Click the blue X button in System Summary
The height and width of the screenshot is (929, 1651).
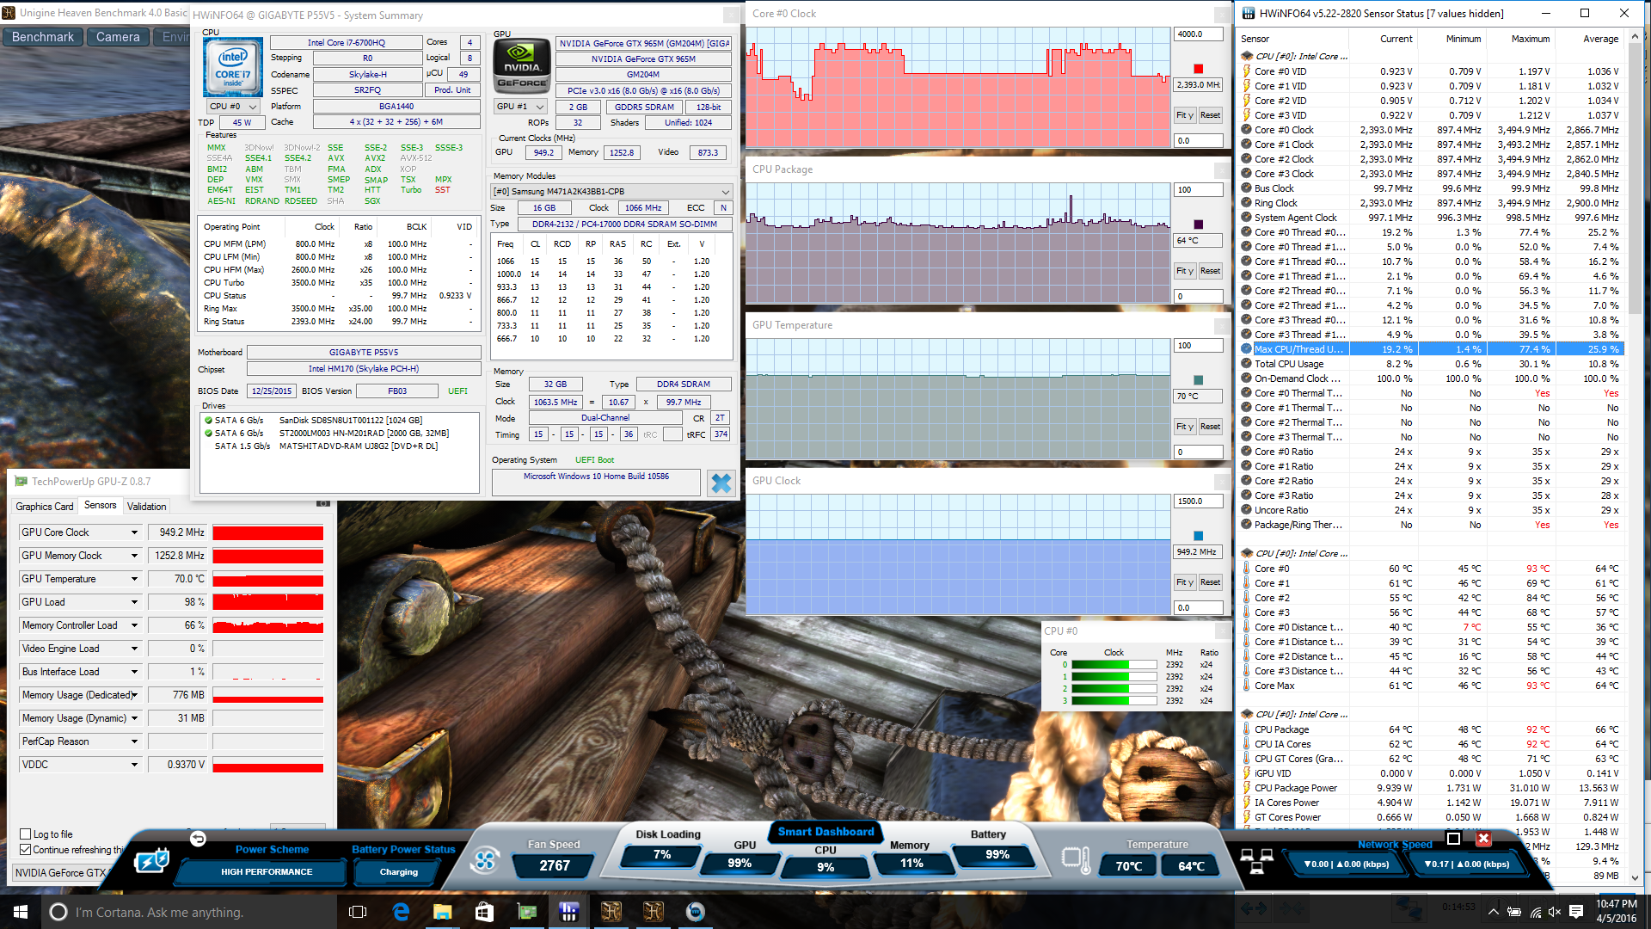coord(721,483)
